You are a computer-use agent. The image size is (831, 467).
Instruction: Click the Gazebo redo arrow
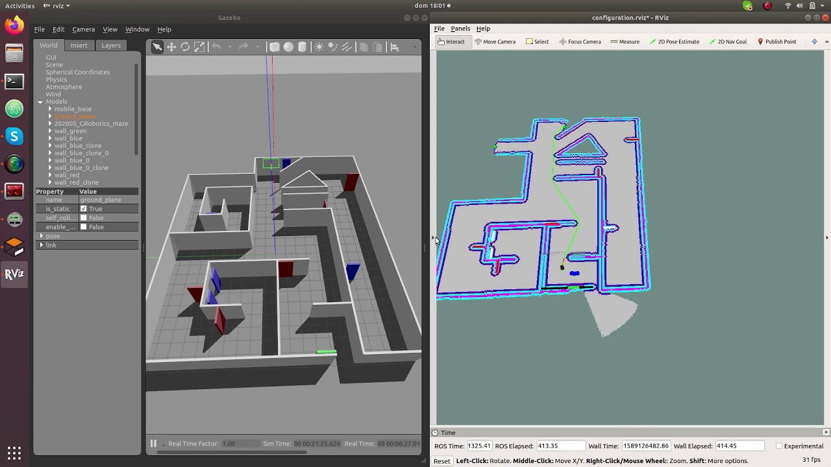coord(243,47)
